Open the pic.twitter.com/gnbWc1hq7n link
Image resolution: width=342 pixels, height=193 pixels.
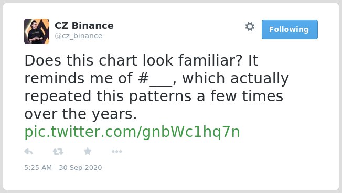(x=132, y=132)
